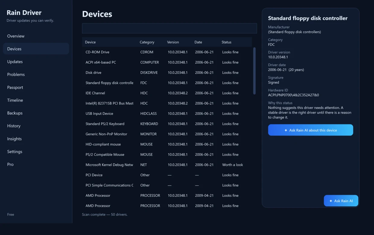Click the MONITOR category cell
Screen dimensions: 374x235
148,134
